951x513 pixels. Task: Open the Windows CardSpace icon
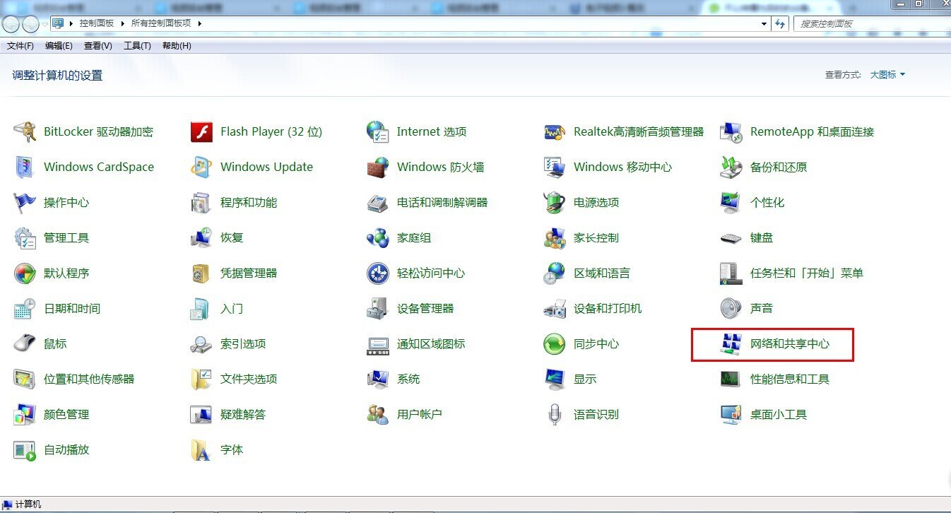click(25, 167)
